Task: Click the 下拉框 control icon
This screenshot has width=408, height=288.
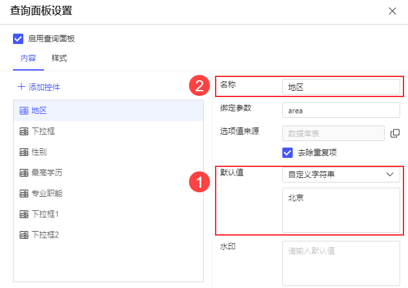Action: (24, 131)
